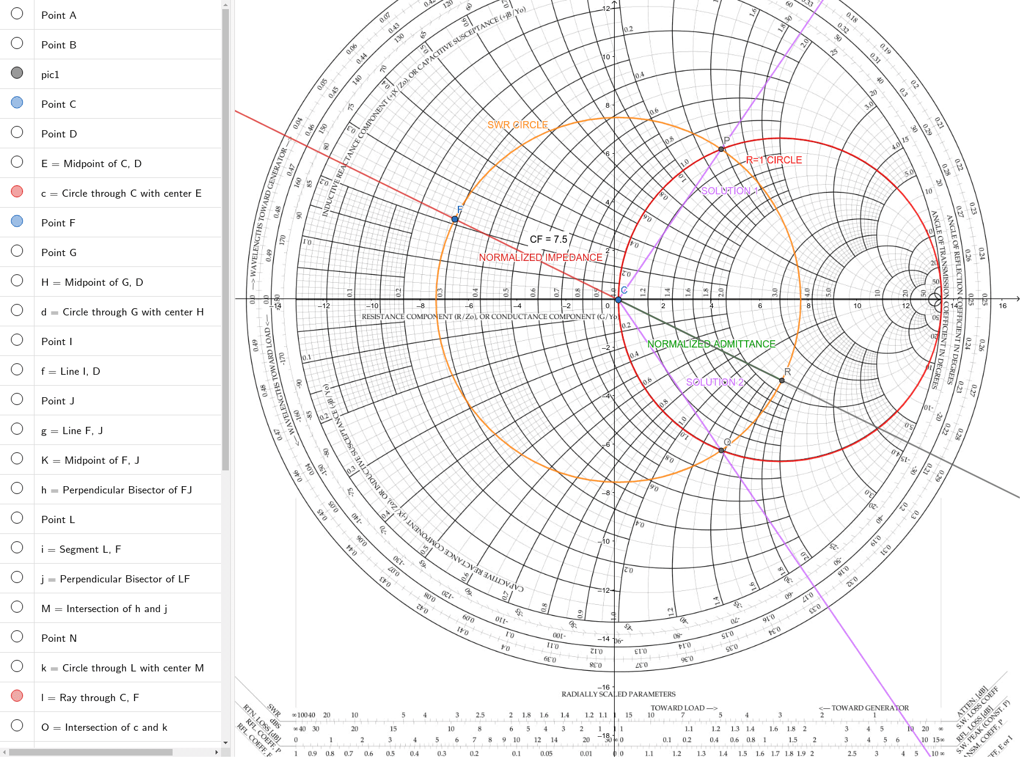Show segment i with its visibility circle
The width and height of the screenshot is (1021, 758).
click(x=17, y=547)
